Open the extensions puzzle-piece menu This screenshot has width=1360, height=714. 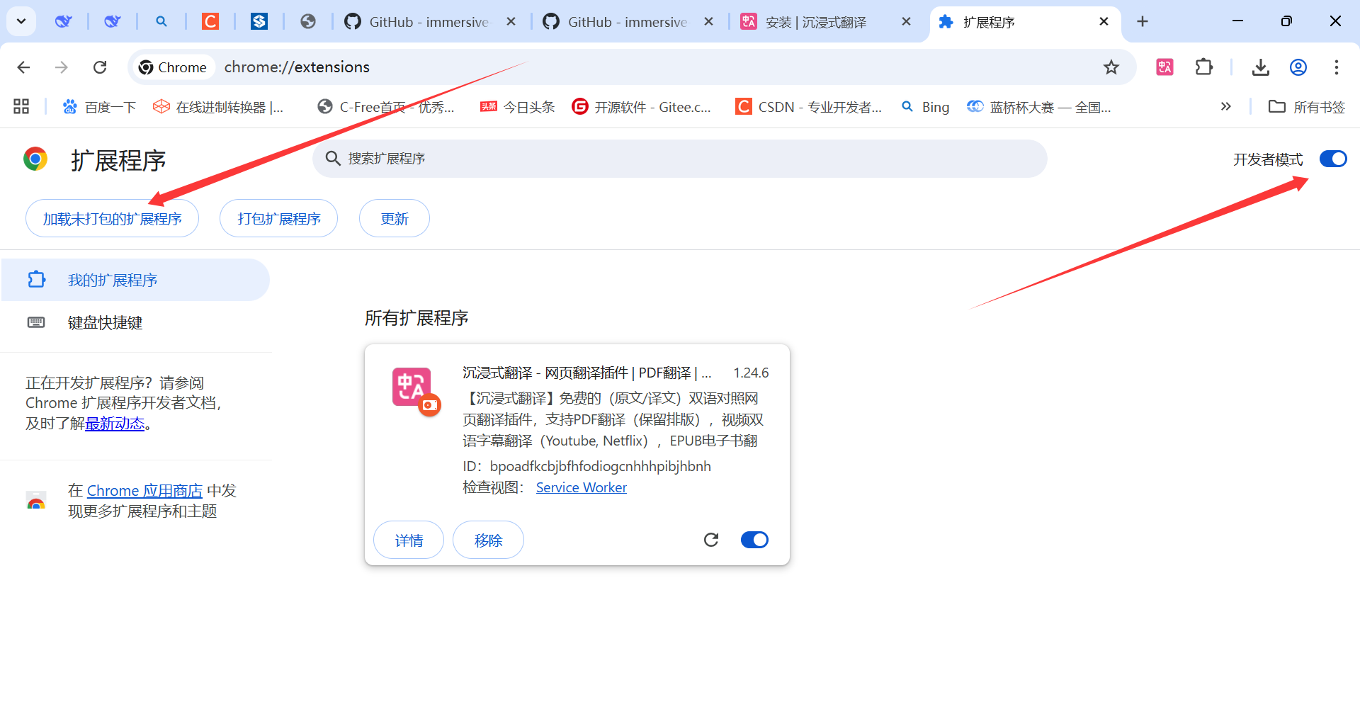(1203, 67)
